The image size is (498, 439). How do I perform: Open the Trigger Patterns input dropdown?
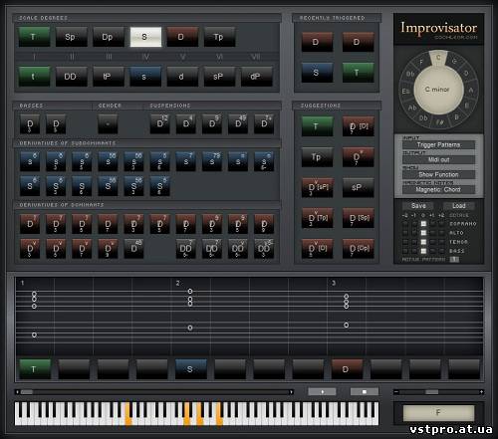click(438, 144)
